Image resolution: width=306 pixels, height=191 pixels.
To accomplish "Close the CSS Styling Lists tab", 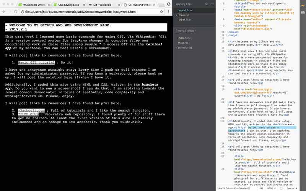I will (84, 5).
